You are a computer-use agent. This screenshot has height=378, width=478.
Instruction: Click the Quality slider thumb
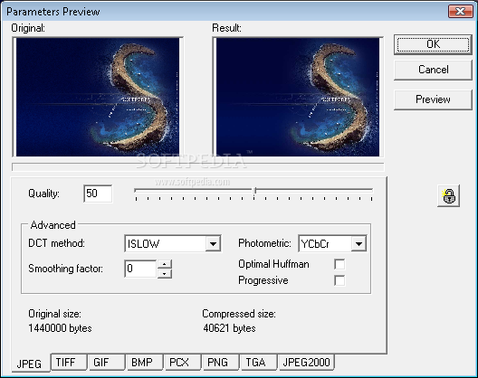click(255, 191)
